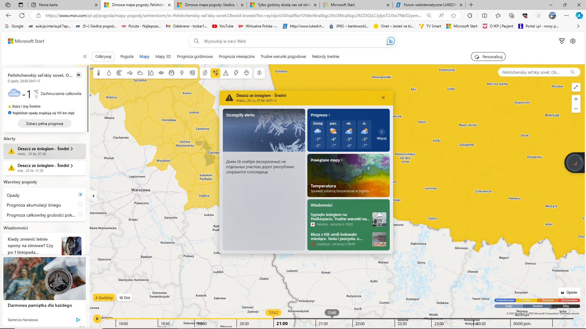586x329 pixels.
Task: Select the Opady radio button
Action: [x=80, y=194]
